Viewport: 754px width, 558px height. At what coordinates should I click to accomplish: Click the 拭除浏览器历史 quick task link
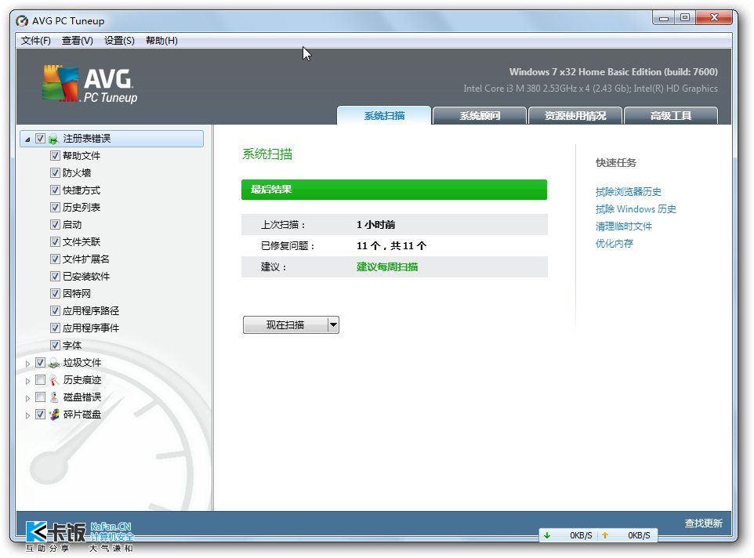pos(628,192)
